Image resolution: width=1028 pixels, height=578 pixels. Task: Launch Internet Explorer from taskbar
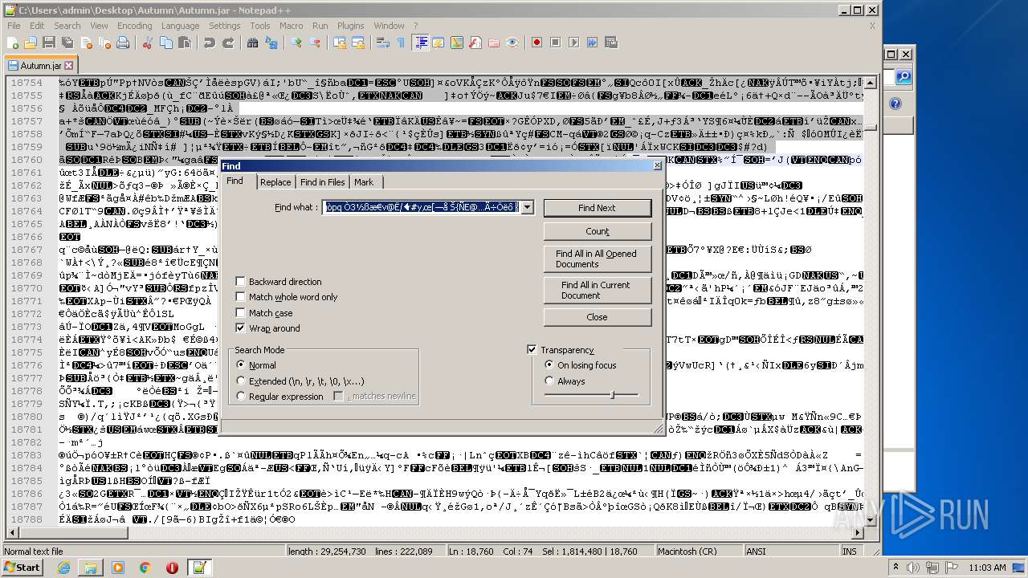(x=64, y=568)
